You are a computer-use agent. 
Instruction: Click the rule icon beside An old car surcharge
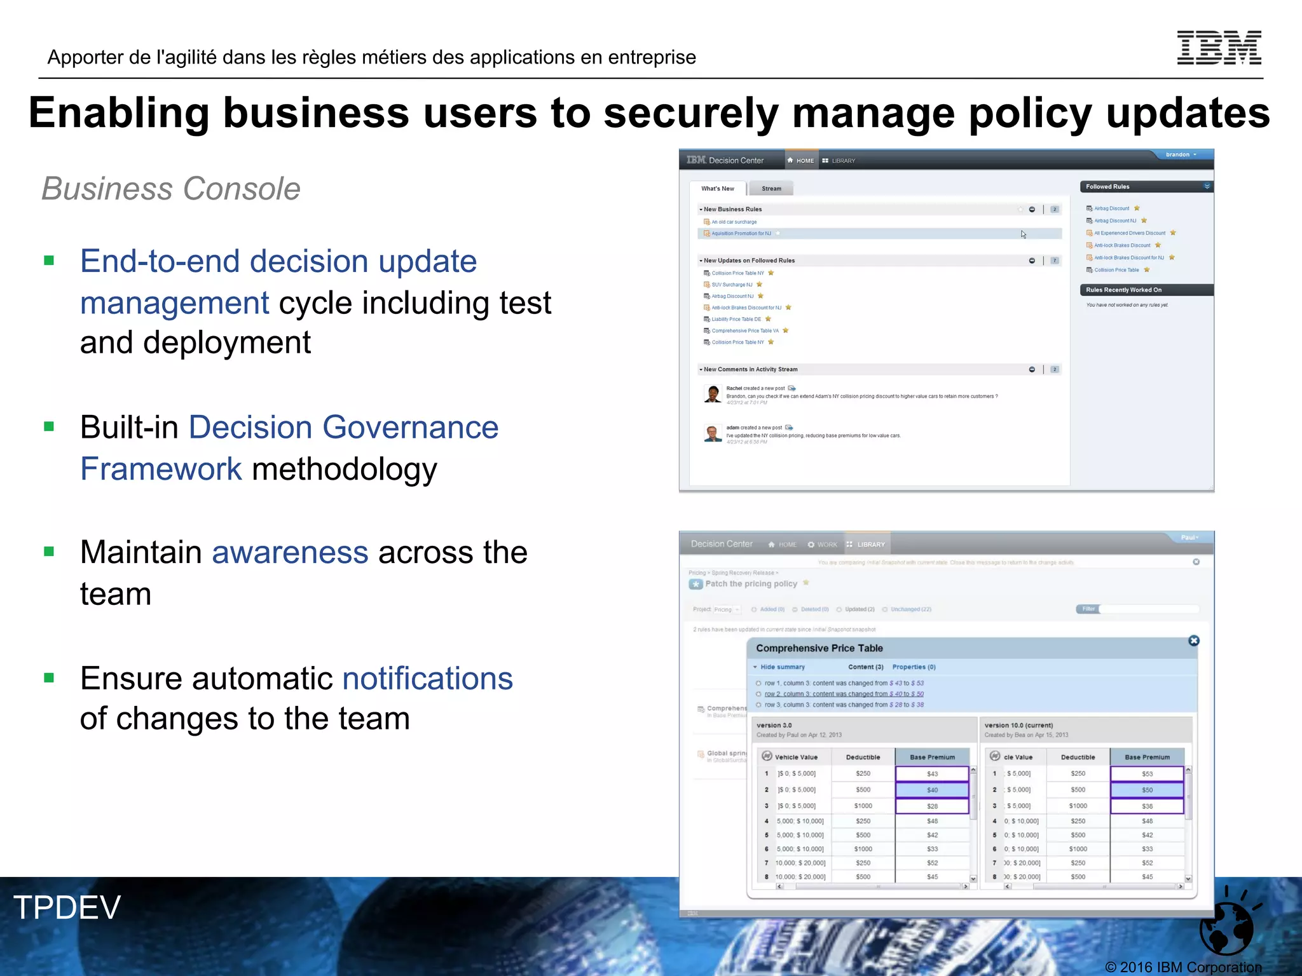click(x=706, y=222)
